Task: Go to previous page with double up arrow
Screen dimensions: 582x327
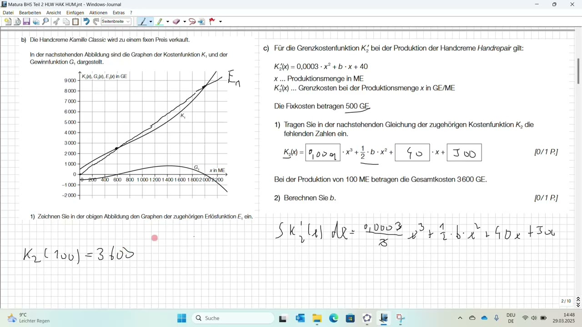Action: tap(578, 299)
